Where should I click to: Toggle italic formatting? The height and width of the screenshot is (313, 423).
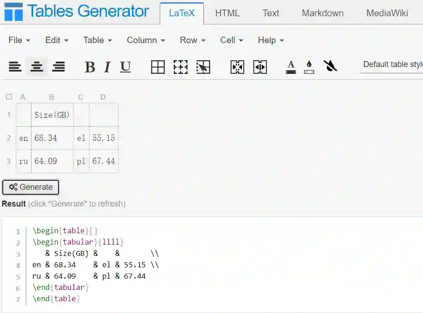click(x=107, y=67)
